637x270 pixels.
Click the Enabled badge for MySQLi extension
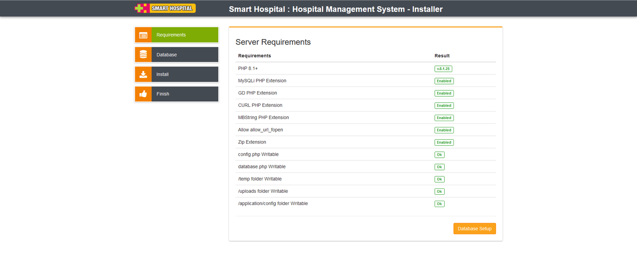point(444,81)
